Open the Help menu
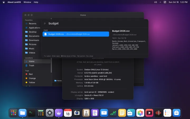This screenshot has width=190, height=119. pyautogui.click(x=36, y=2)
